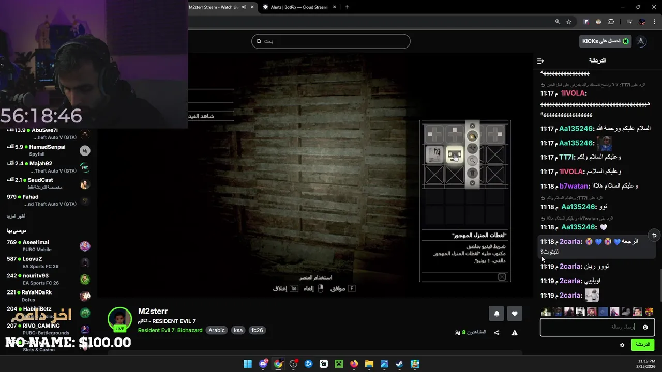Click the heart follow button for M2sterr
The image size is (662, 372).
tap(515, 313)
